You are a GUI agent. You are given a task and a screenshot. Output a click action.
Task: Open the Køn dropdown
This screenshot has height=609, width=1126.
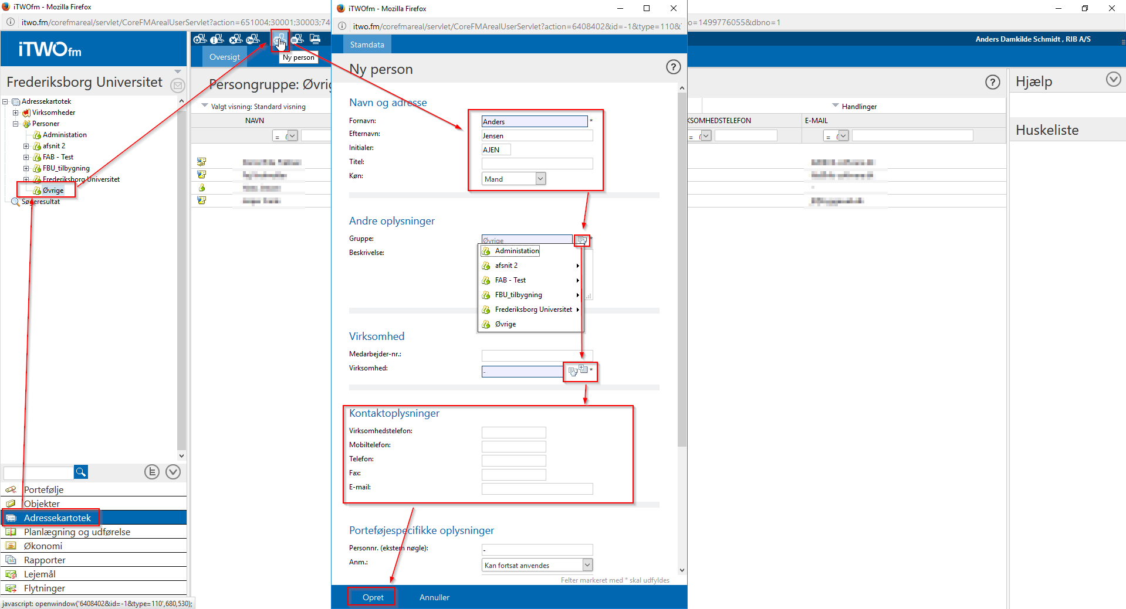pyautogui.click(x=540, y=179)
